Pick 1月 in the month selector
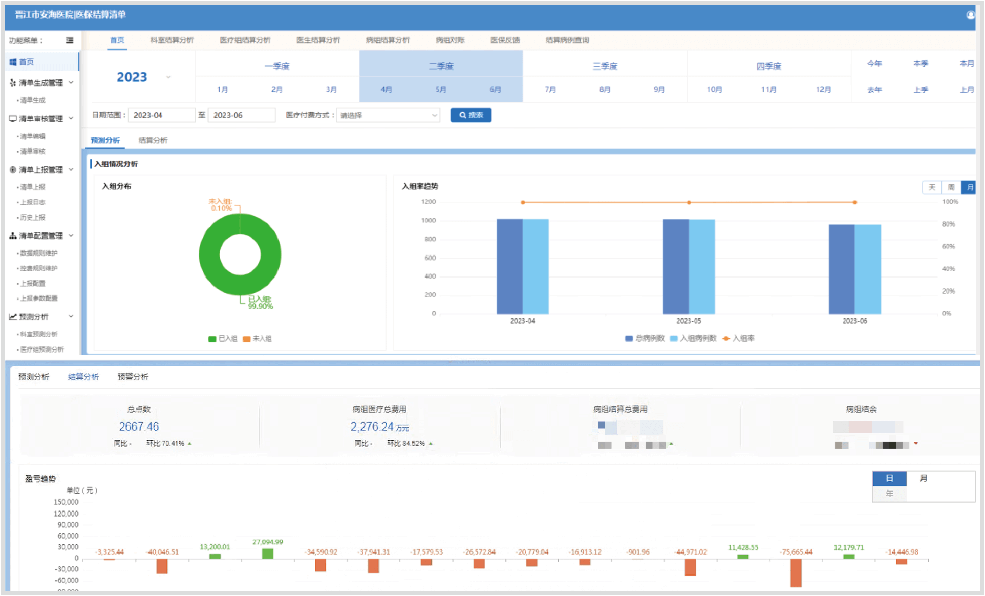Image resolution: width=985 pixels, height=596 pixels. coord(222,89)
